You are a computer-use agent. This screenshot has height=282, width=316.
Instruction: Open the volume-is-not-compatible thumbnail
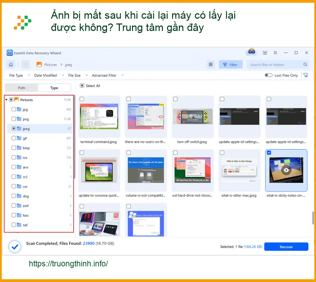tap(146, 170)
